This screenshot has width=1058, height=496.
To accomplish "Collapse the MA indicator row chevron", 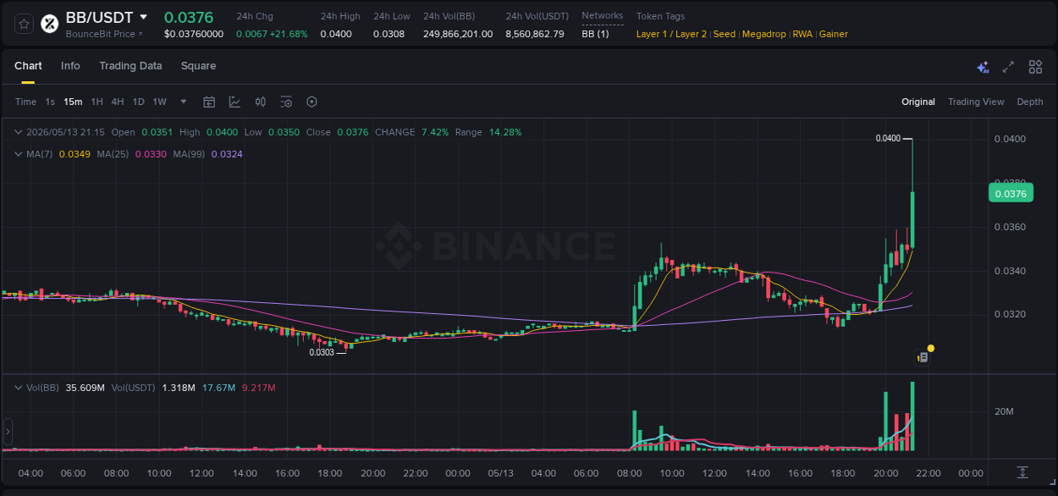I will click(19, 154).
